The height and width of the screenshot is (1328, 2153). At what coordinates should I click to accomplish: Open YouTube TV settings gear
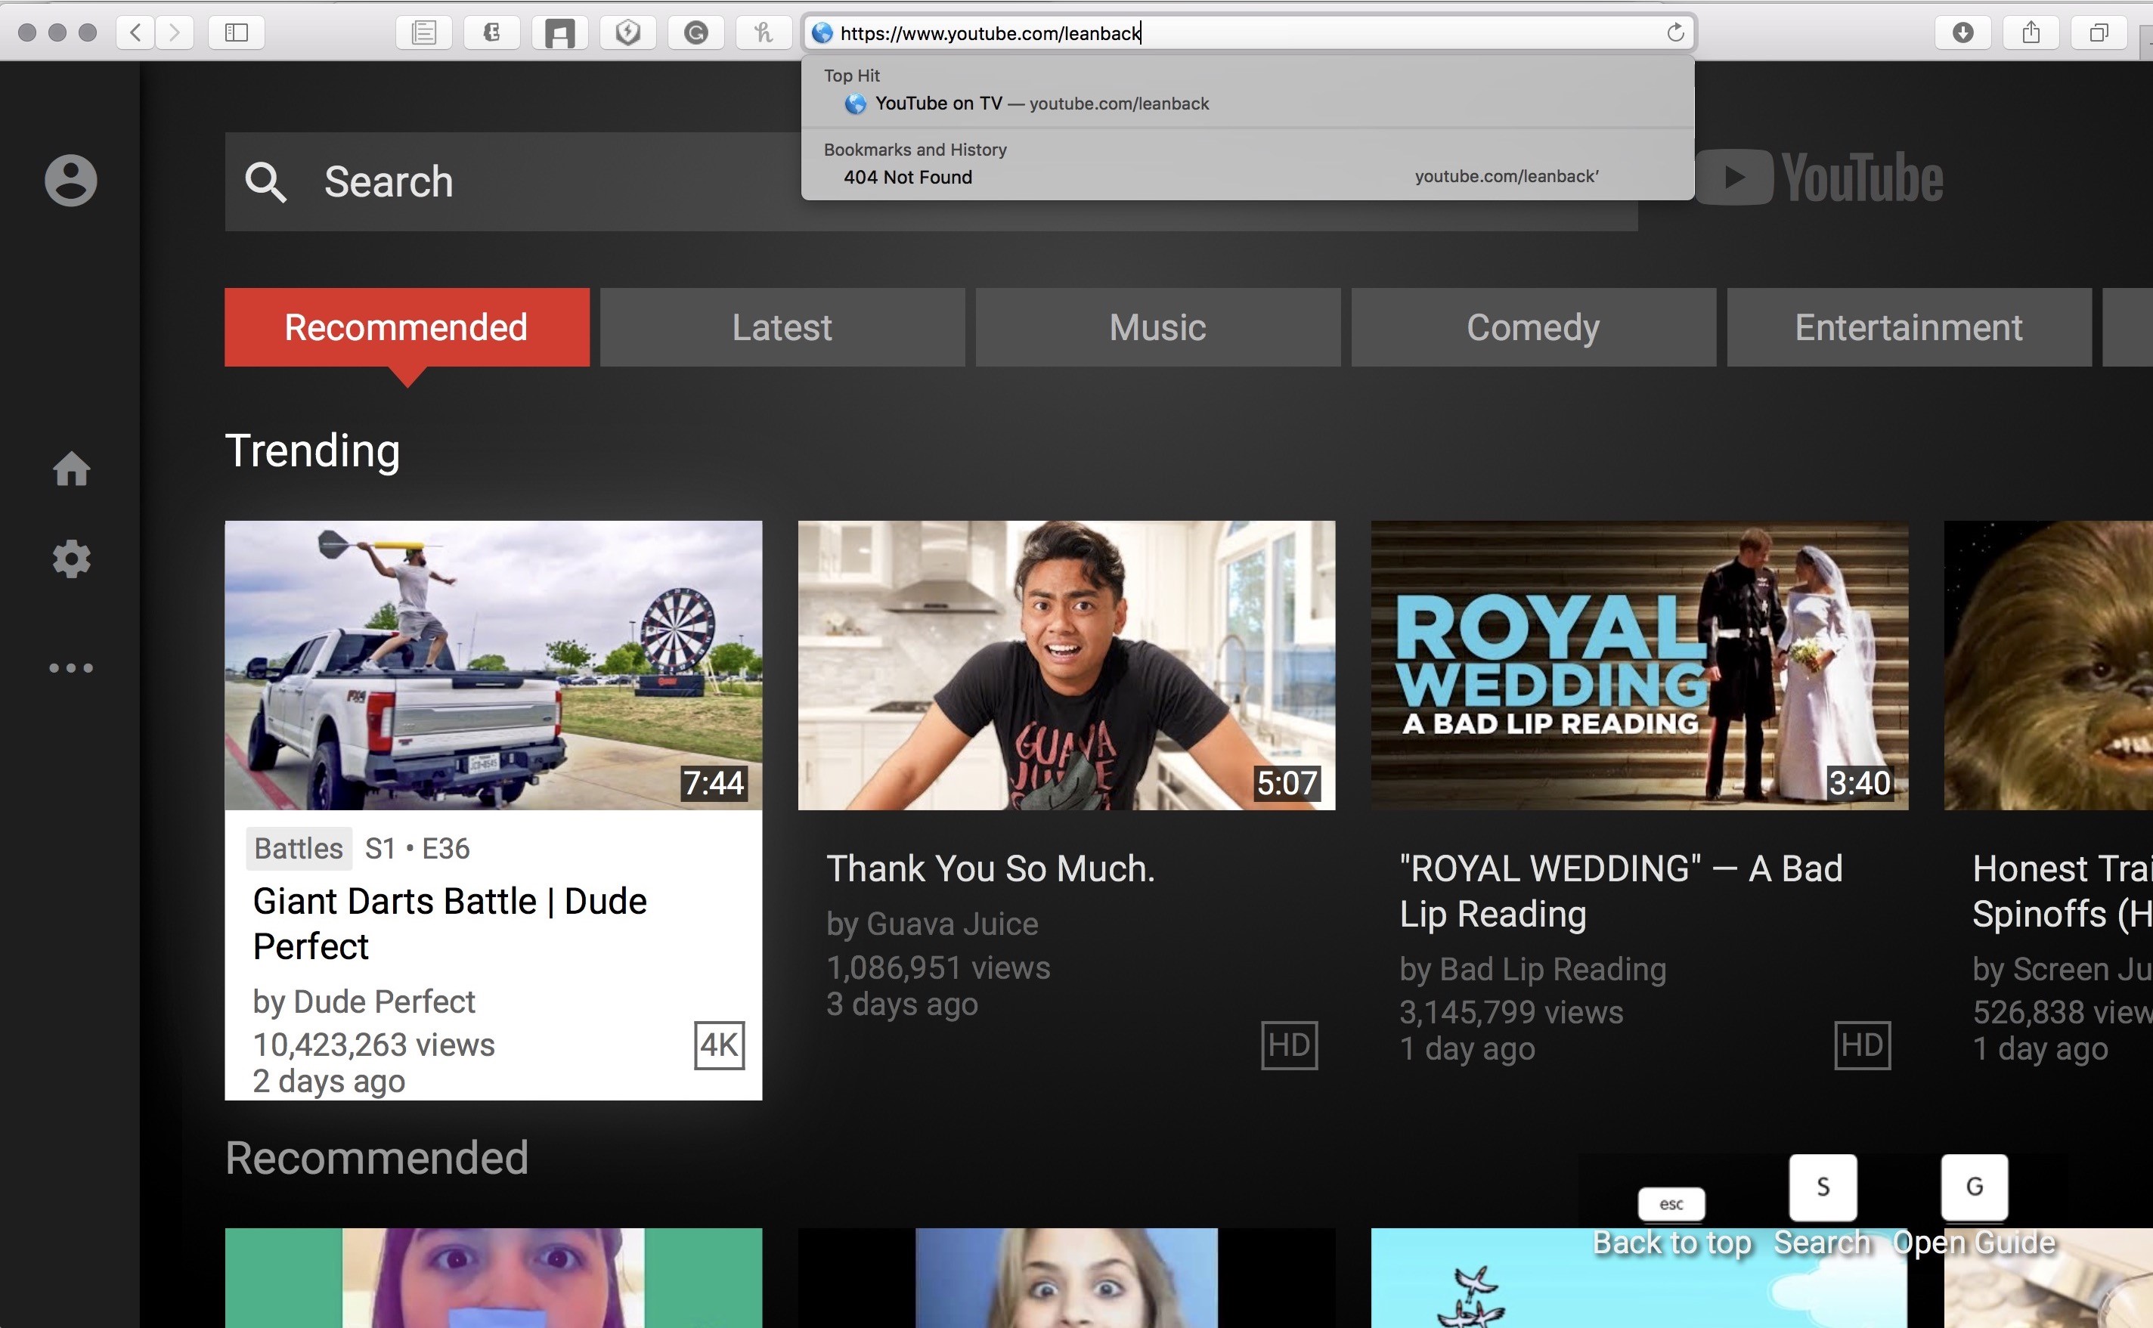pos(71,559)
